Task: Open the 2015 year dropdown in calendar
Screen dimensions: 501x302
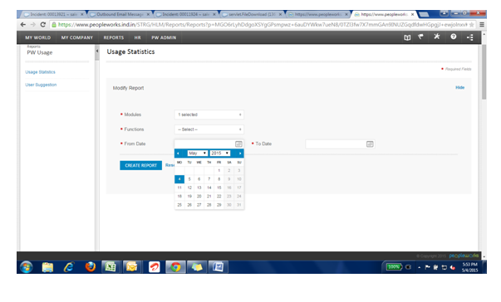Action: click(x=220, y=153)
